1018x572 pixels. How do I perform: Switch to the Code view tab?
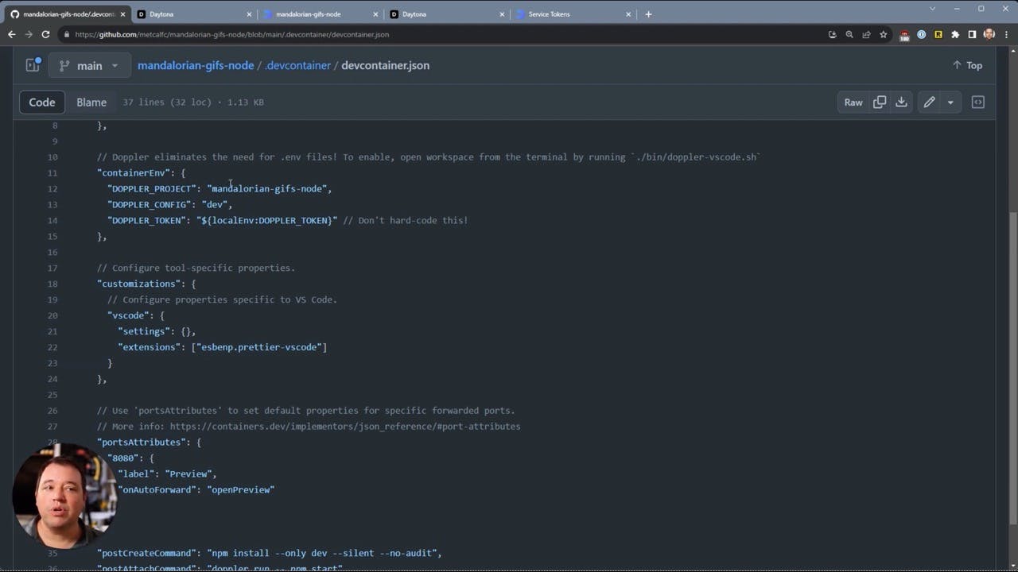point(42,102)
